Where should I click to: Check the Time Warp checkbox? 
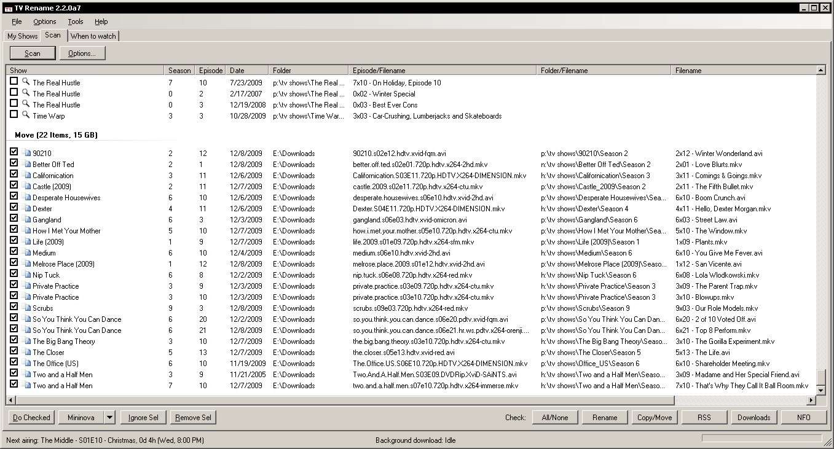pyautogui.click(x=14, y=115)
